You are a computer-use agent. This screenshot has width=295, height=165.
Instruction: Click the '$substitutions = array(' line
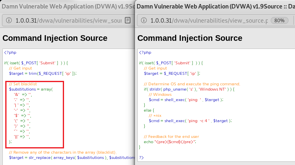pos(31,89)
